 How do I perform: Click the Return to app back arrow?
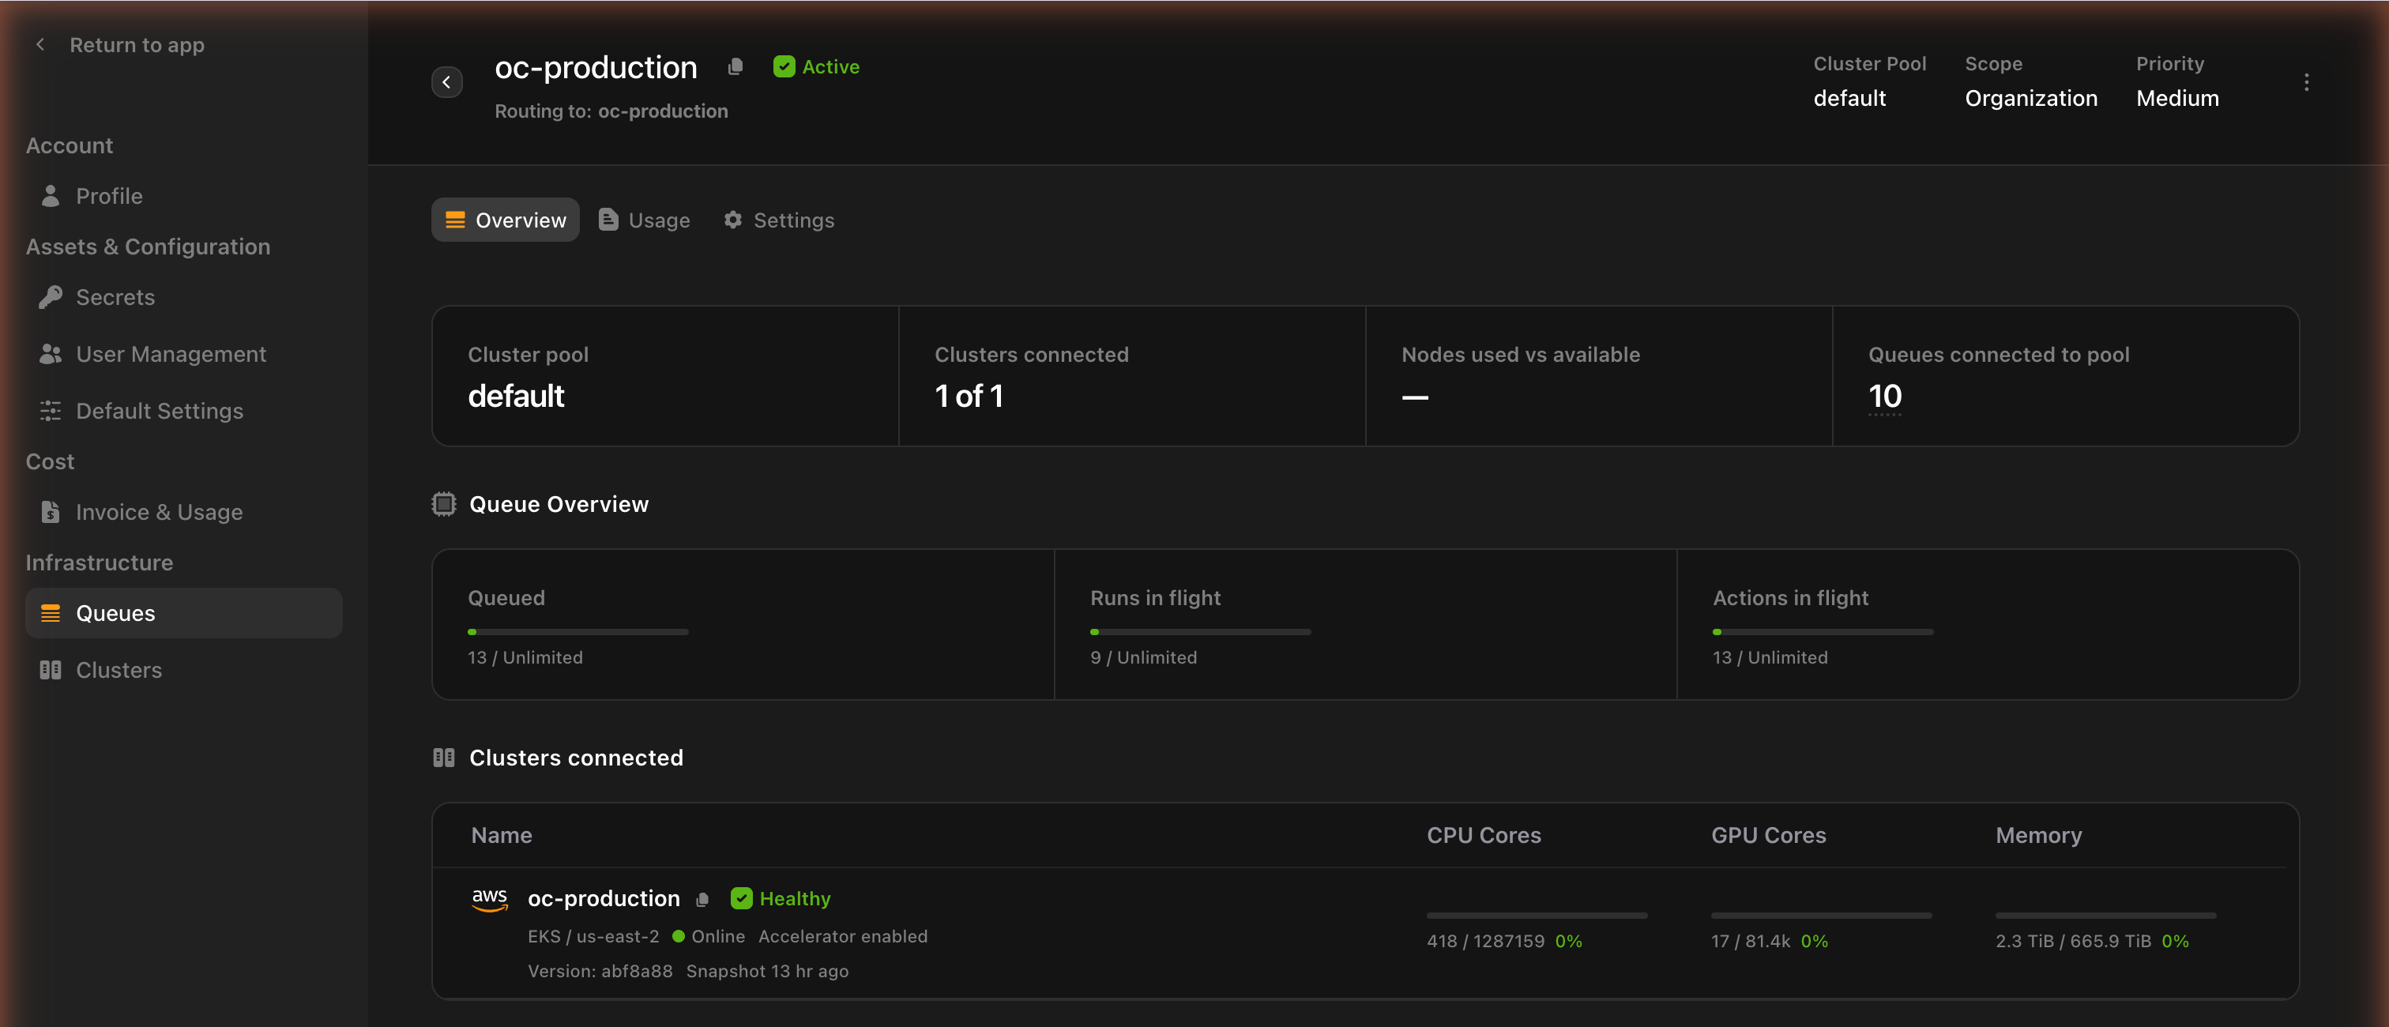click(x=40, y=44)
